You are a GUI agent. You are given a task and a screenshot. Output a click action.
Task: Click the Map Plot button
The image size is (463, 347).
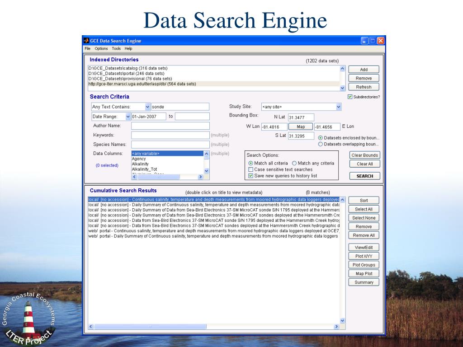point(364,274)
